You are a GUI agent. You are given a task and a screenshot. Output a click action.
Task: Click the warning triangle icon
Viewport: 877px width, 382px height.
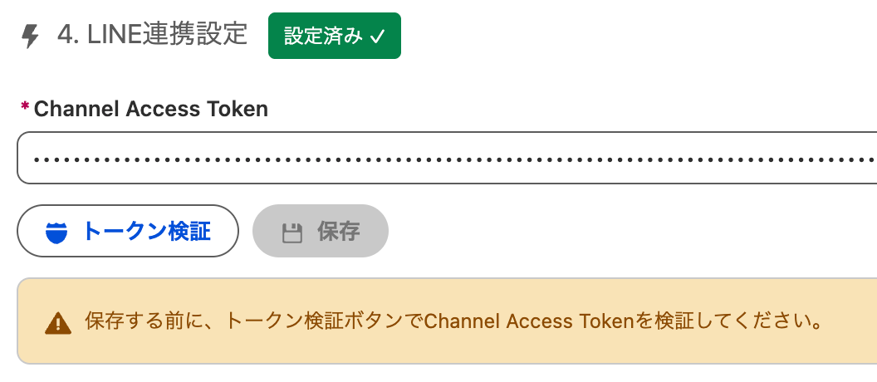tap(57, 322)
